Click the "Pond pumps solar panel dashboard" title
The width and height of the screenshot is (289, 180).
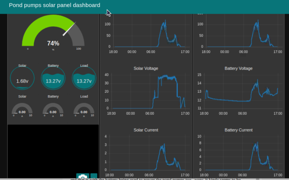(55, 5)
